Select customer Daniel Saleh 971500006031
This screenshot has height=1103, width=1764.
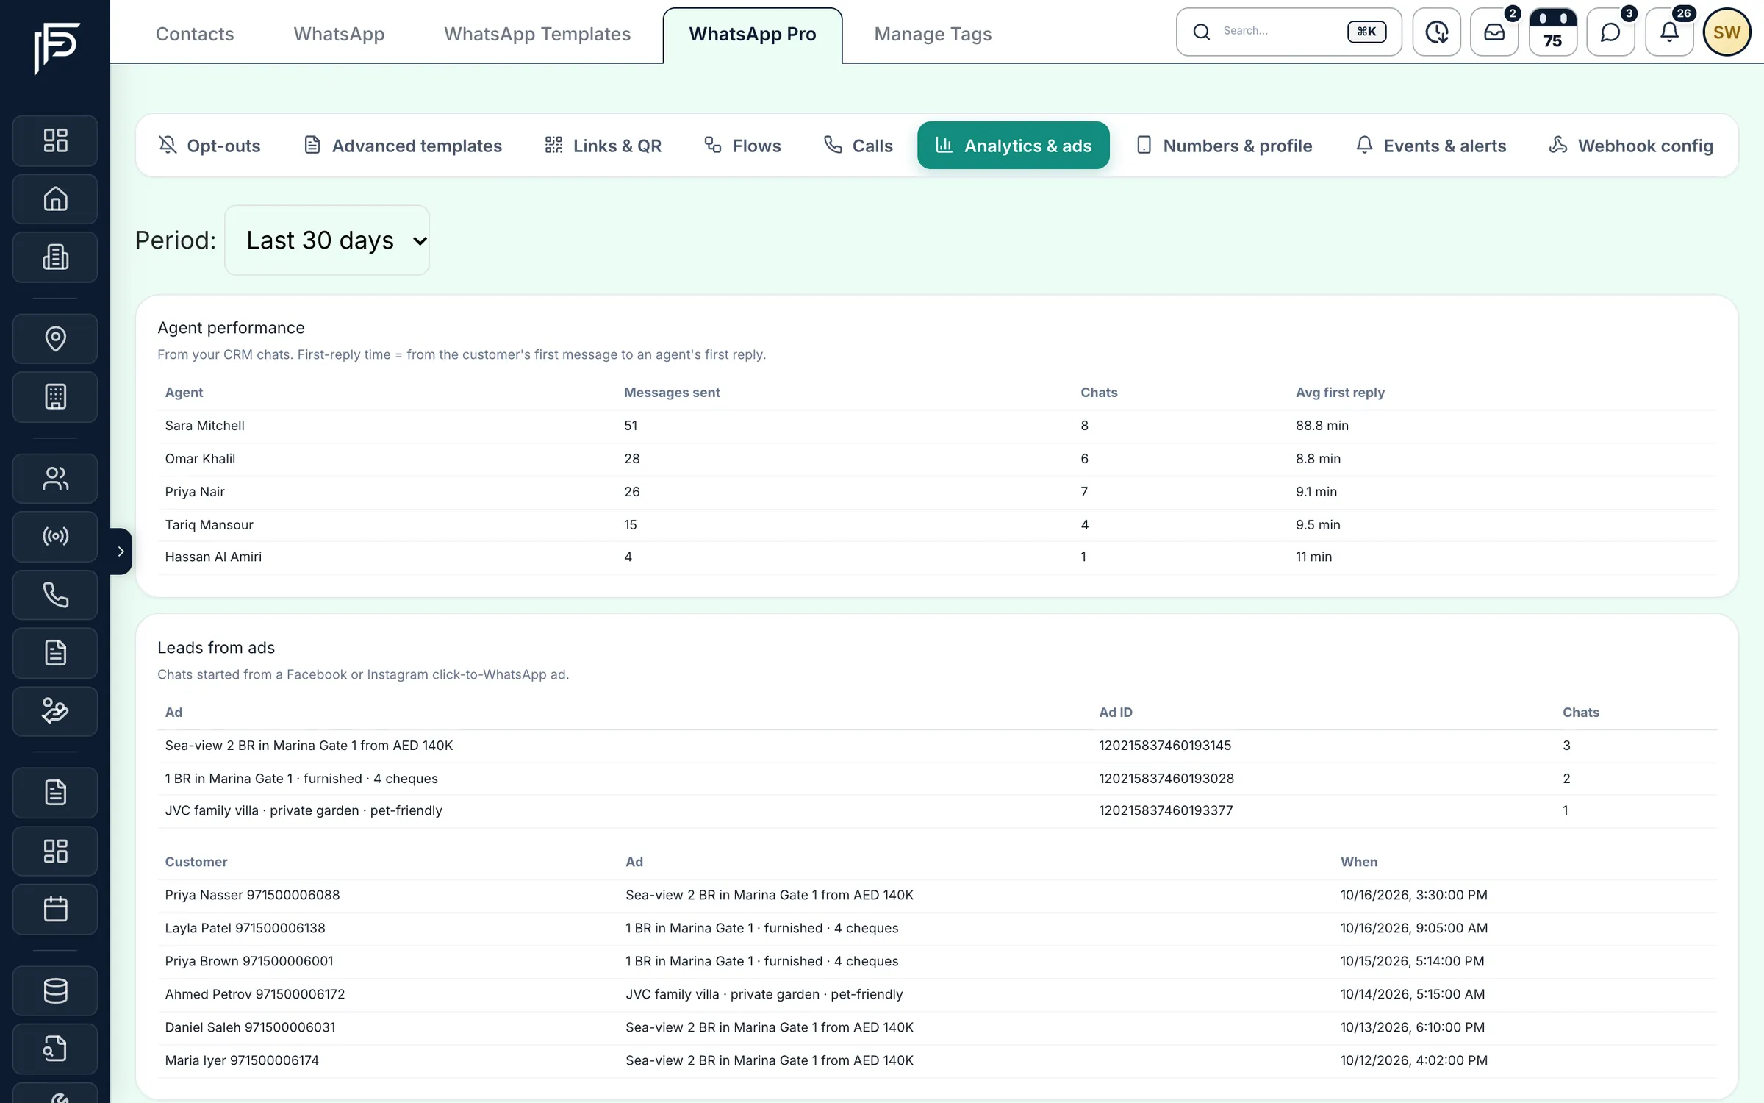click(250, 1028)
